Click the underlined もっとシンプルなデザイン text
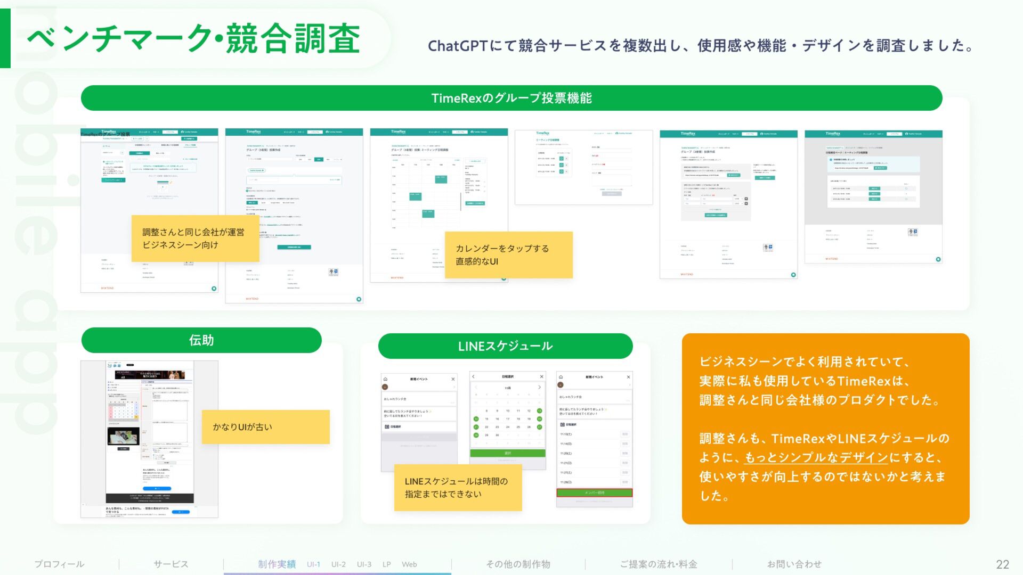This screenshot has height=575, width=1023. [816, 458]
